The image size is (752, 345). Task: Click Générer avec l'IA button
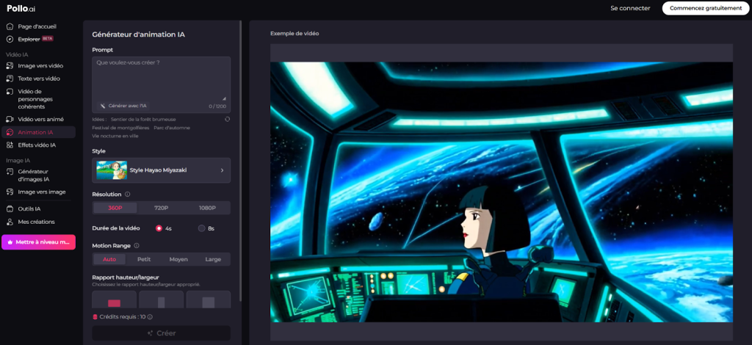123,106
